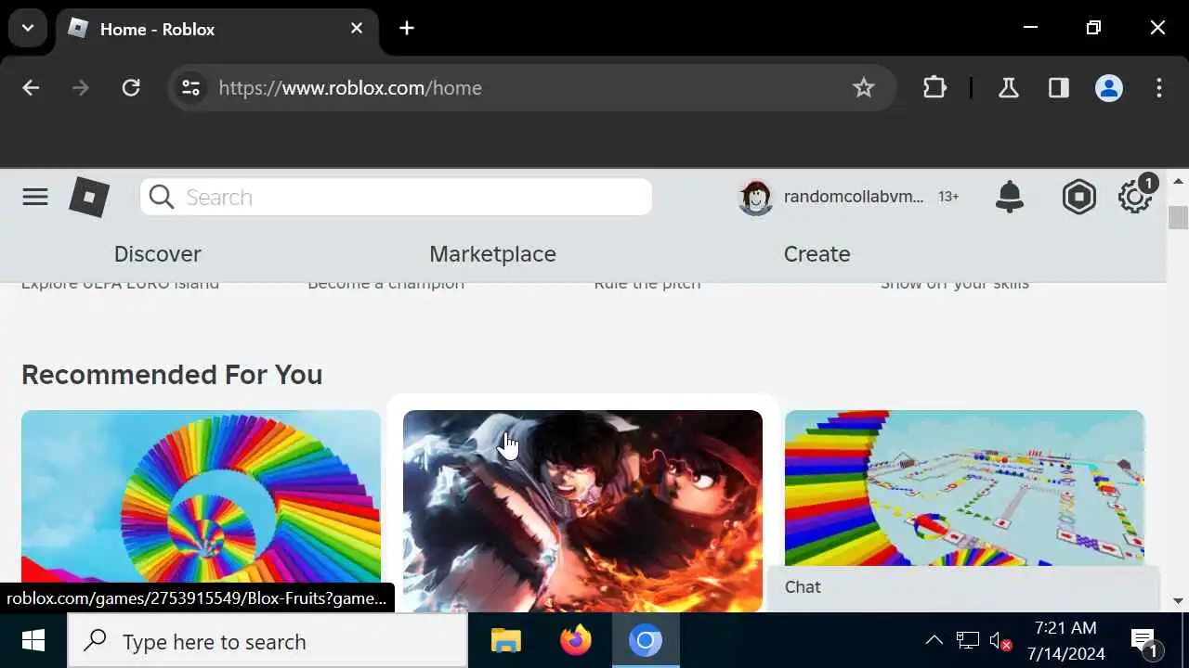Open a new browser tab
Screen dimensions: 1189x668
pyautogui.click(x=407, y=29)
